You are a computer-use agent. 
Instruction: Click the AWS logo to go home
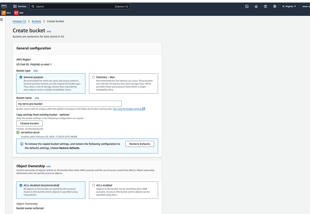pyautogui.click(x=4, y=6)
